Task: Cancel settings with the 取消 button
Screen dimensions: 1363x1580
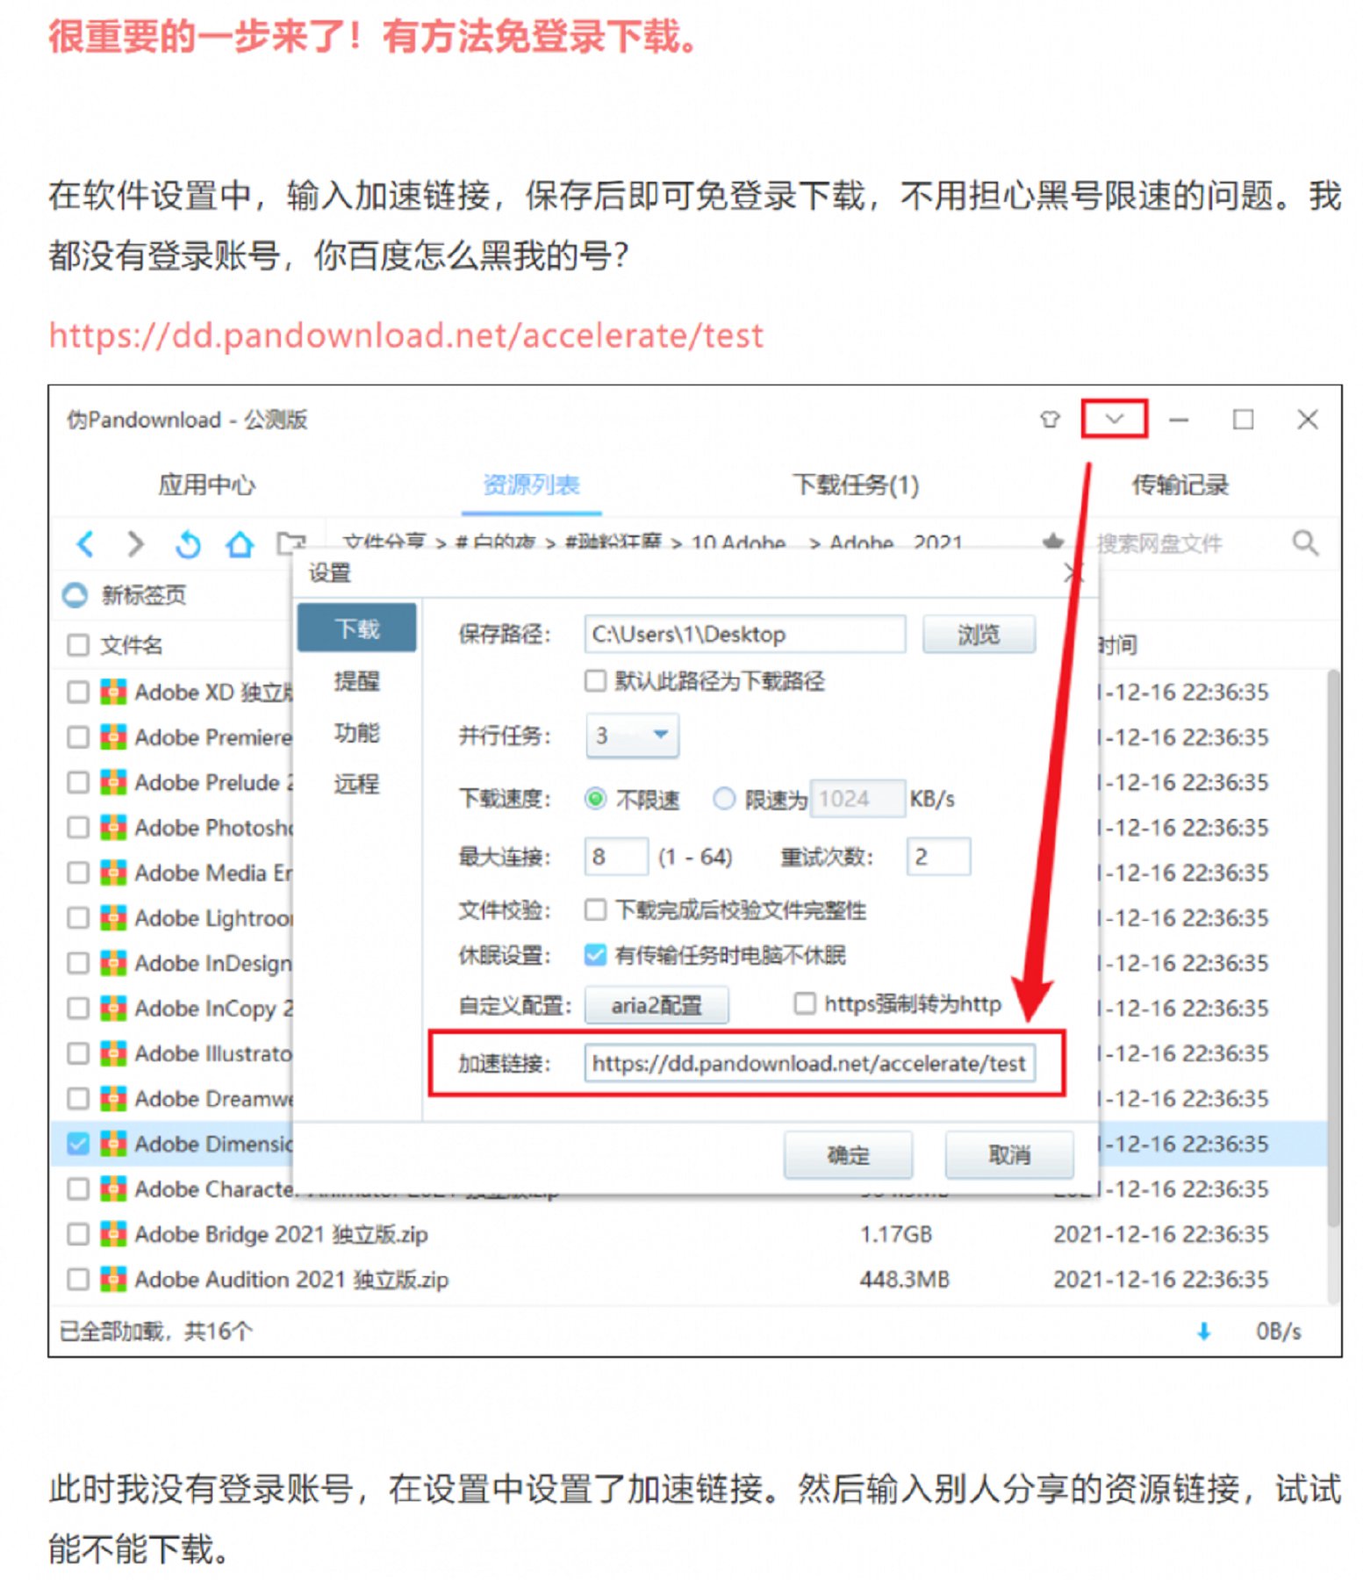Action: (x=1009, y=1155)
